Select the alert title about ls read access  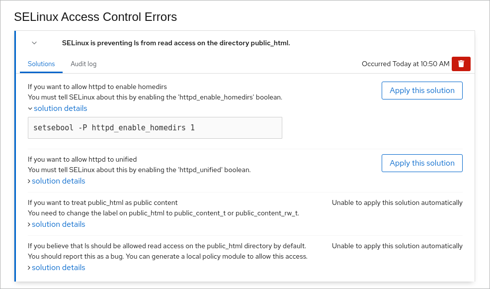pyautogui.click(x=176, y=43)
